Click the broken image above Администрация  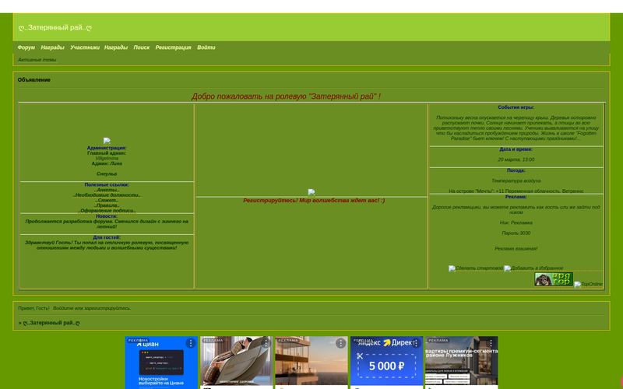(107, 141)
